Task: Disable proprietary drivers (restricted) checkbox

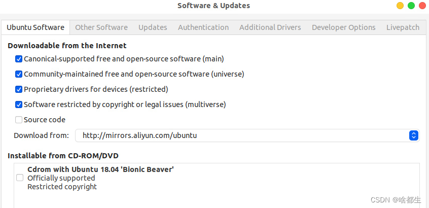Action: 19,89
